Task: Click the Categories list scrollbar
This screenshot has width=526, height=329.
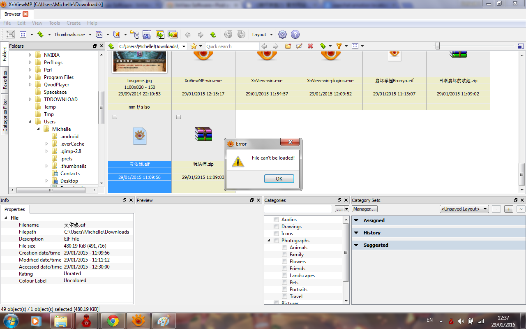Action: 346,252
